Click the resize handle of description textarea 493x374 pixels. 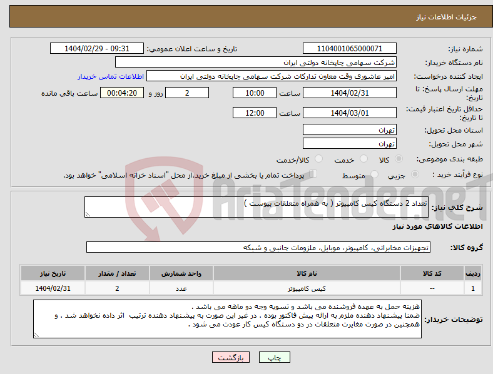point(88,215)
